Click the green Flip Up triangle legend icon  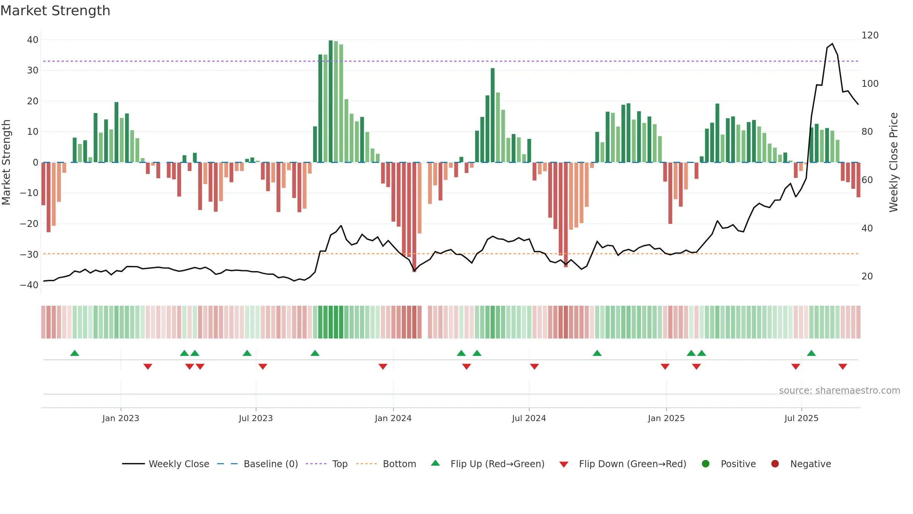[436, 463]
